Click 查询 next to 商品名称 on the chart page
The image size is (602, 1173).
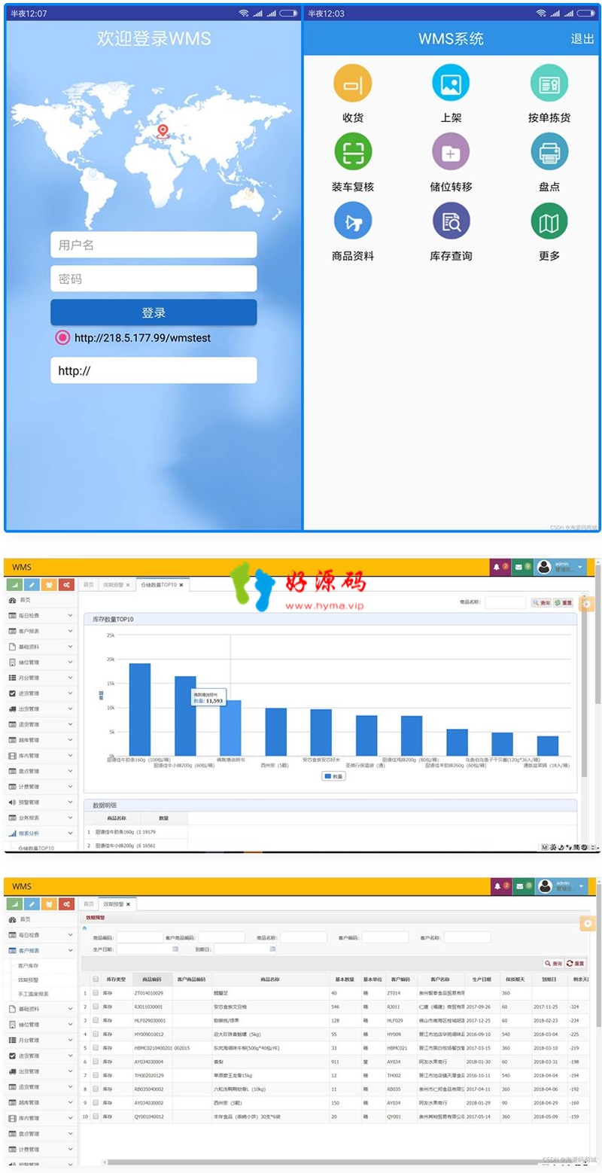[541, 603]
